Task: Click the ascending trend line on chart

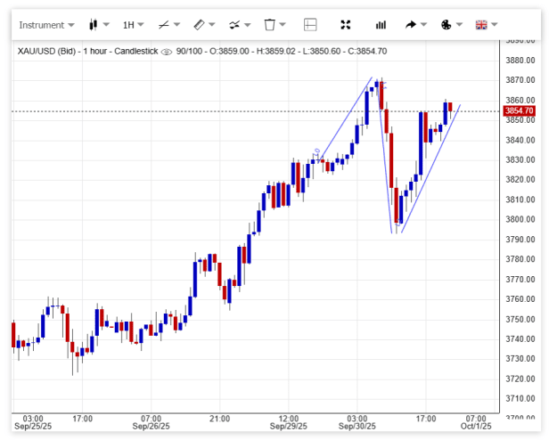Action: [x=430, y=168]
